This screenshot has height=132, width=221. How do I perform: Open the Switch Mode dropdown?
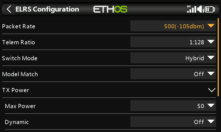coord(173,58)
